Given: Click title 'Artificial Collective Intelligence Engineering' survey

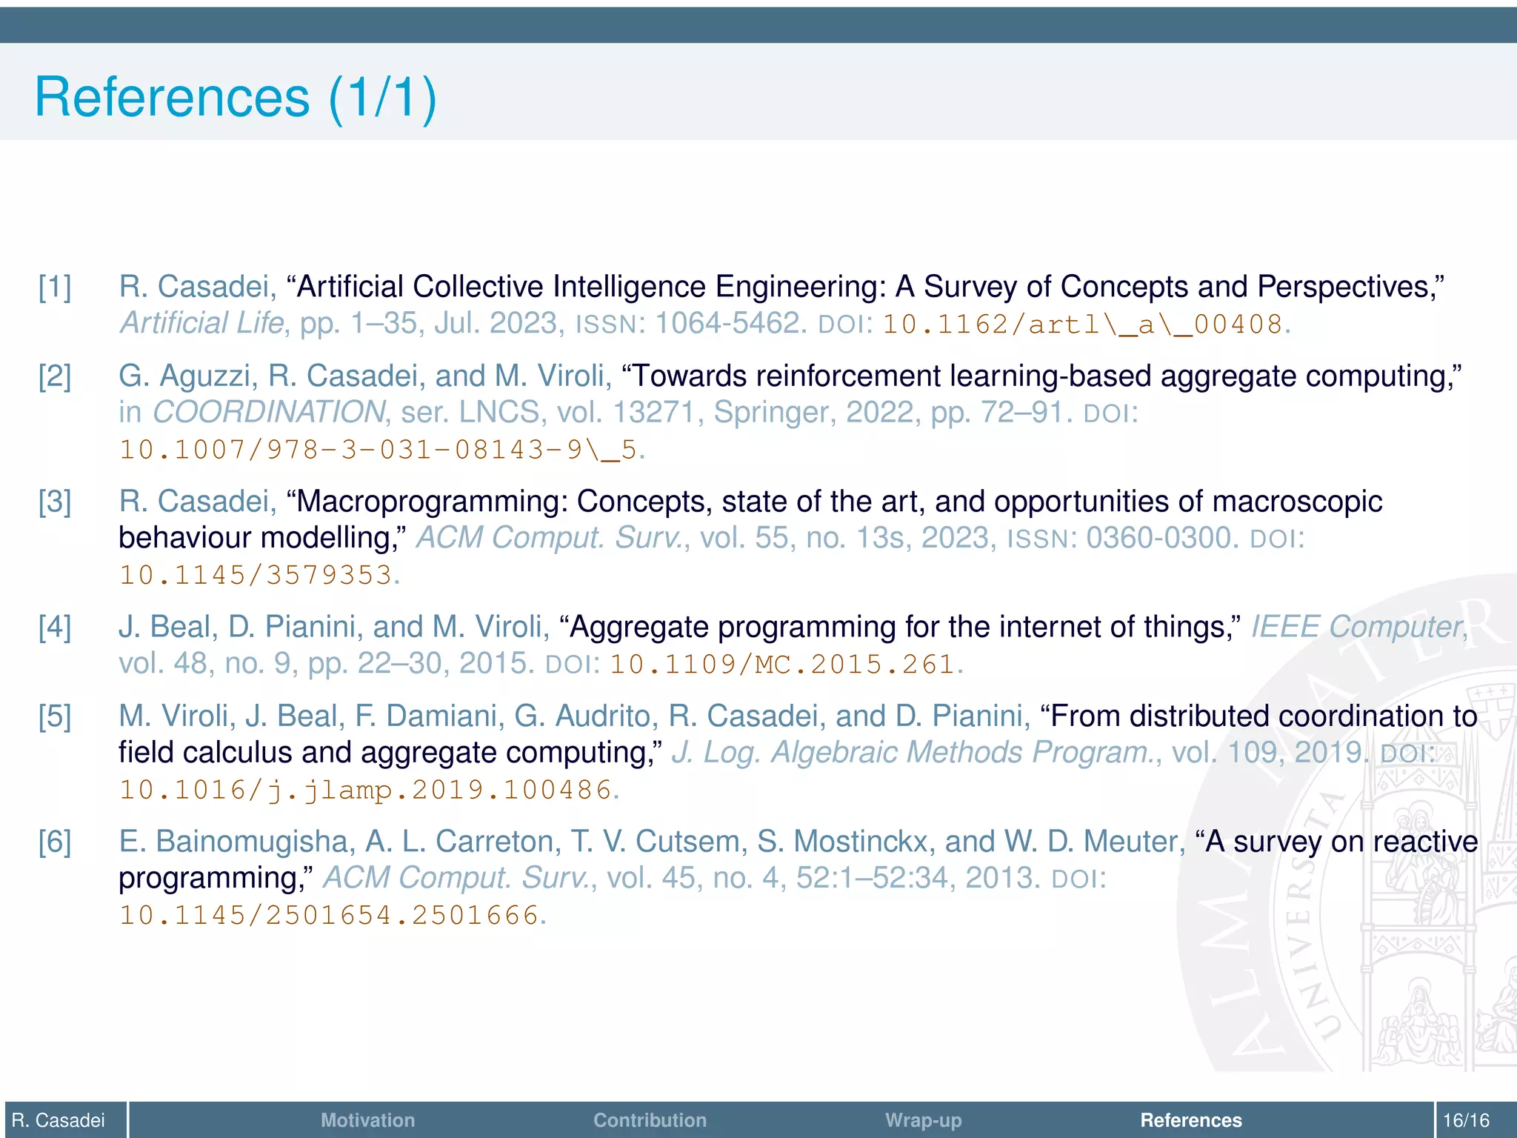Looking at the screenshot, I should (x=865, y=287).
